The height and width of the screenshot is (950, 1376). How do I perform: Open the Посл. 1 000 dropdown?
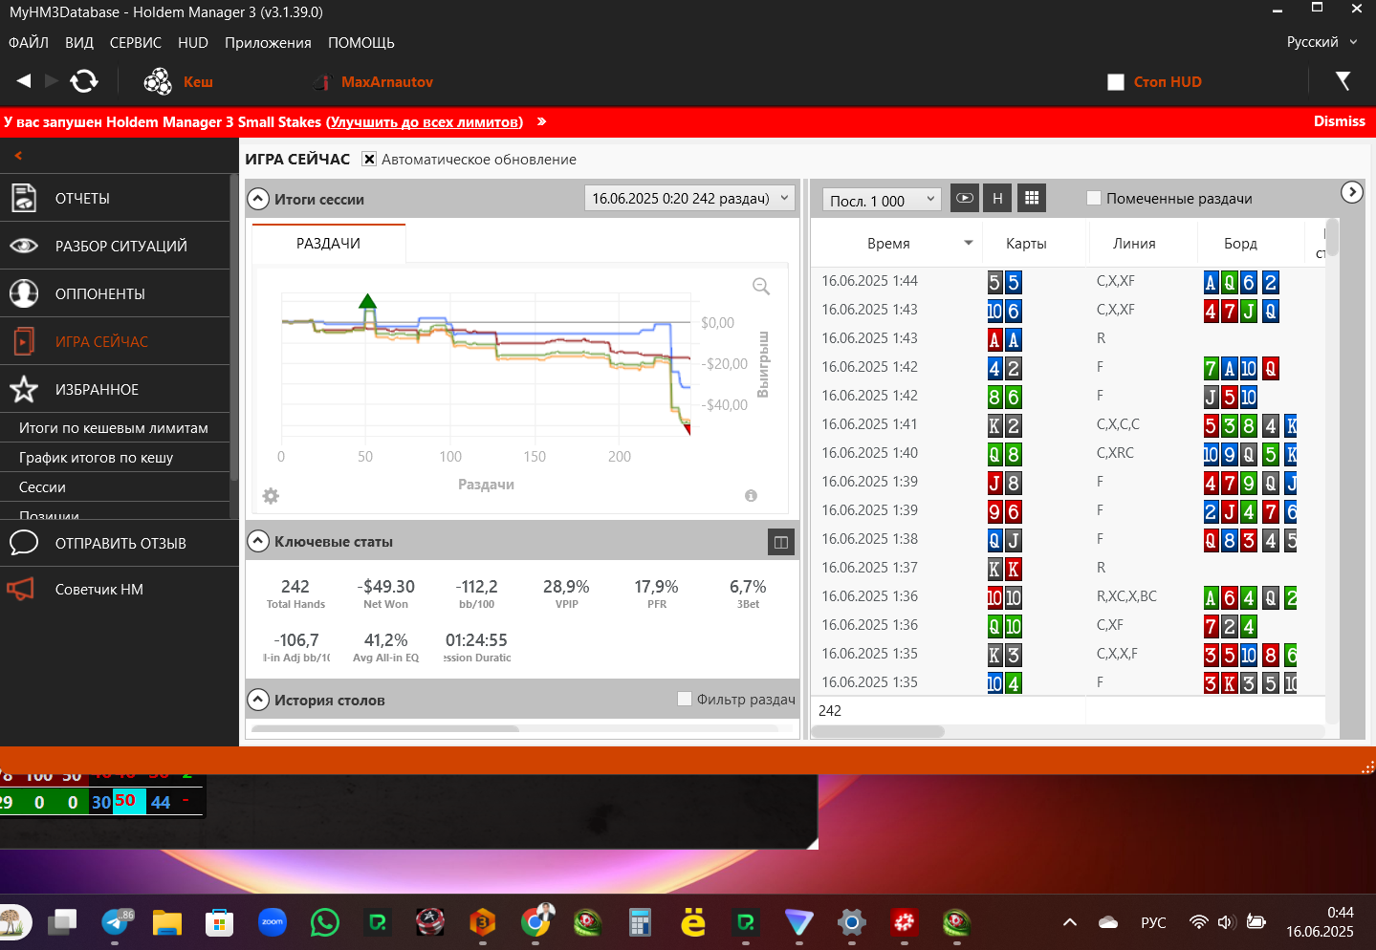point(882,200)
